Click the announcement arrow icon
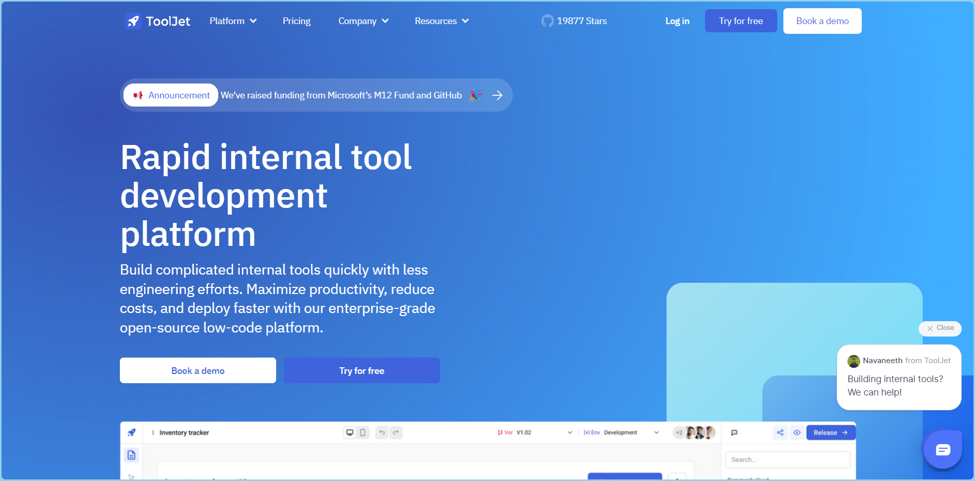 [497, 95]
